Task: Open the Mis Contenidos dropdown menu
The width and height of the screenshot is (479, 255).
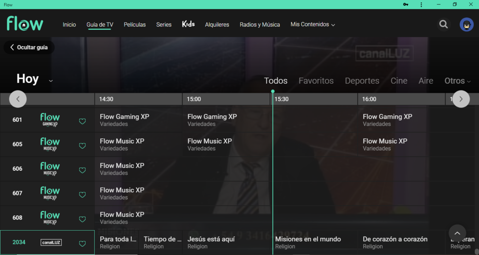Action: coord(312,24)
